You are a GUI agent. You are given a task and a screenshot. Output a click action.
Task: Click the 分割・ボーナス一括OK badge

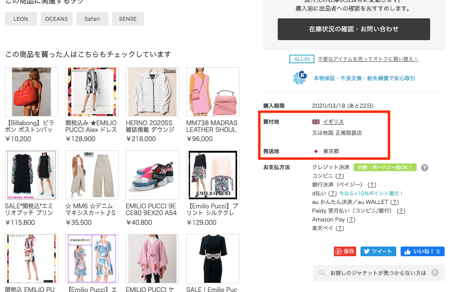[x=385, y=168]
